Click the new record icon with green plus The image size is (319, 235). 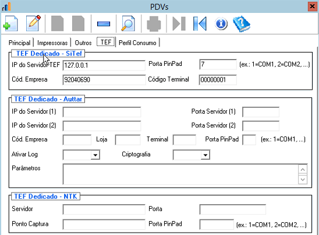(x=10, y=23)
